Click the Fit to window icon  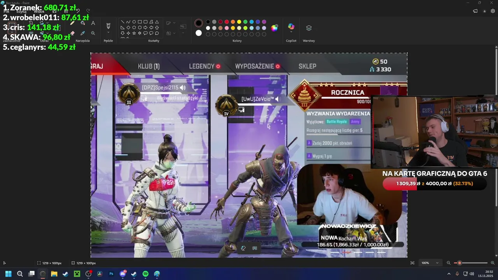(x=412, y=263)
